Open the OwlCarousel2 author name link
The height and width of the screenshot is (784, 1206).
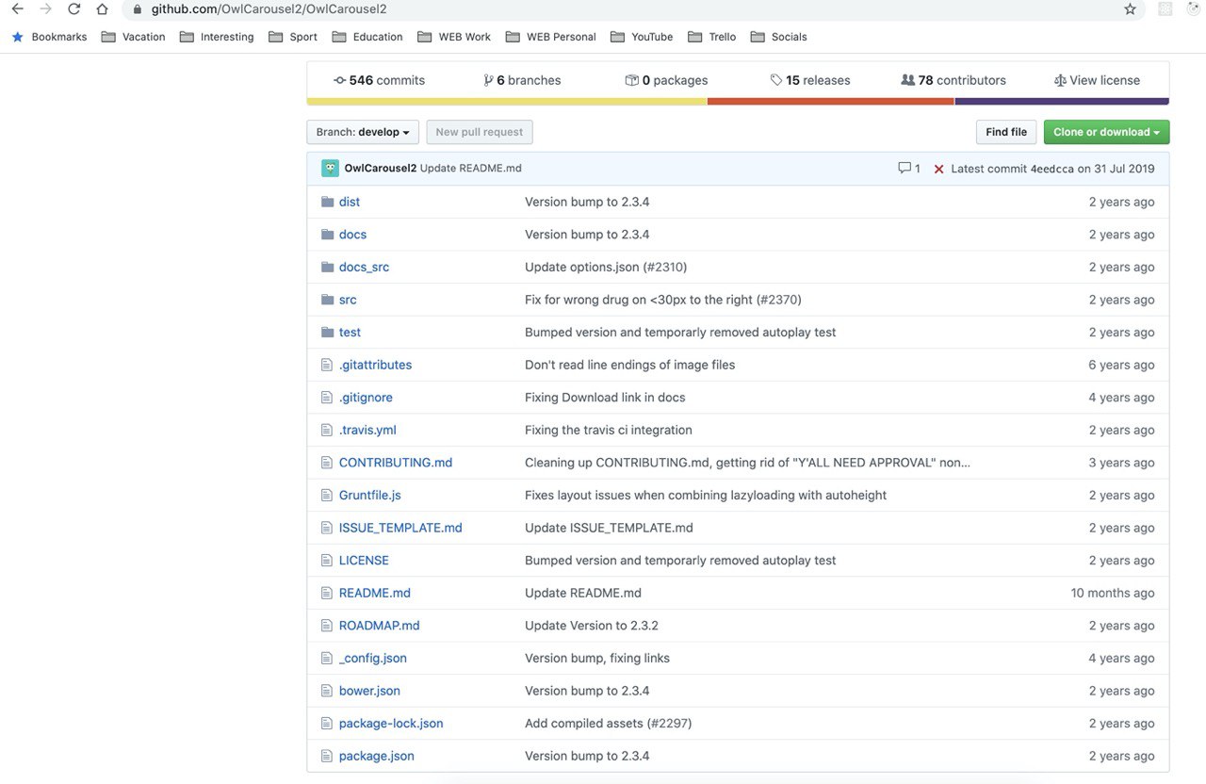tap(381, 169)
